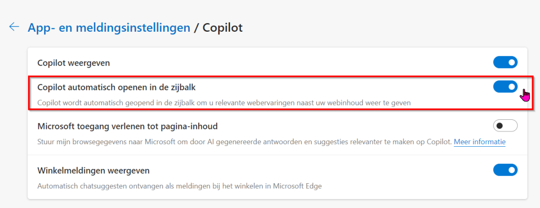
Task: Select the Copilot weergeven label text
Action: [x=73, y=63]
